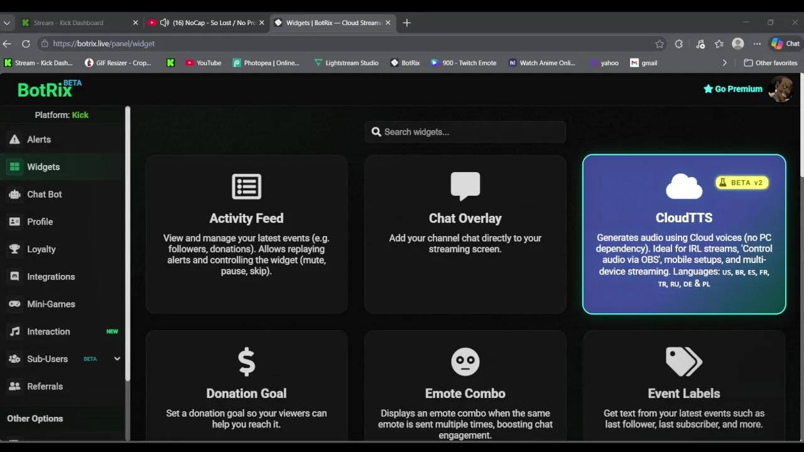The image size is (804, 452).
Task: Open the tab search dropdown arrow
Action: point(7,23)
